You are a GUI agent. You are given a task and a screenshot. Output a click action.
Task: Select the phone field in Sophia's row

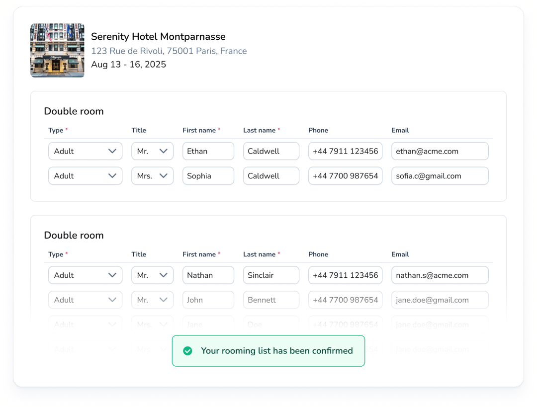345,176
